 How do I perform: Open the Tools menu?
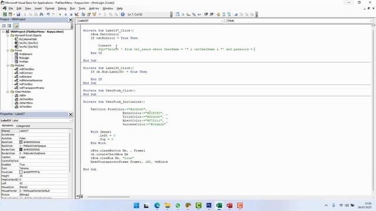click(x=82, y=8)
